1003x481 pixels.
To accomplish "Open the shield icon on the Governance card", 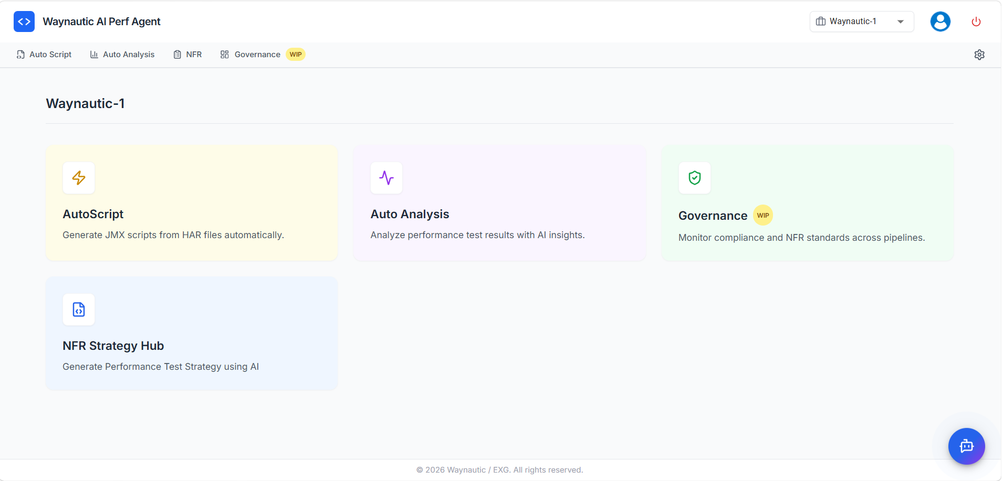I will coord(694,178).
